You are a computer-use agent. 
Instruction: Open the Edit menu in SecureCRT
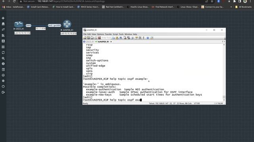point(89,34)
